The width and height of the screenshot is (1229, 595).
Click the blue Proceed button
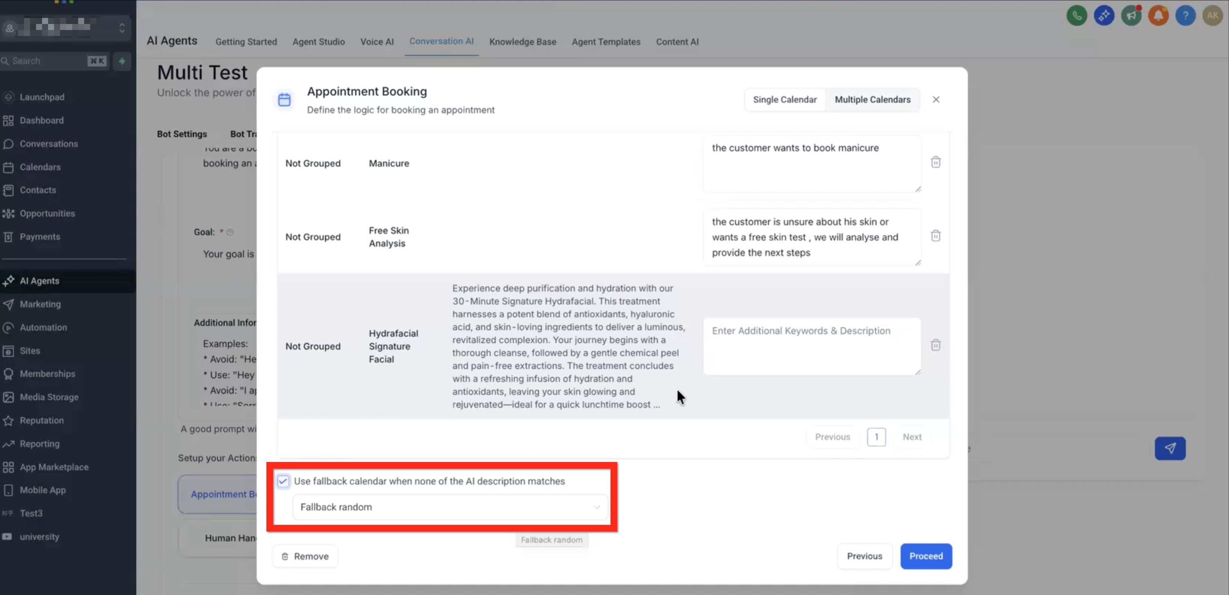(925, 556)
